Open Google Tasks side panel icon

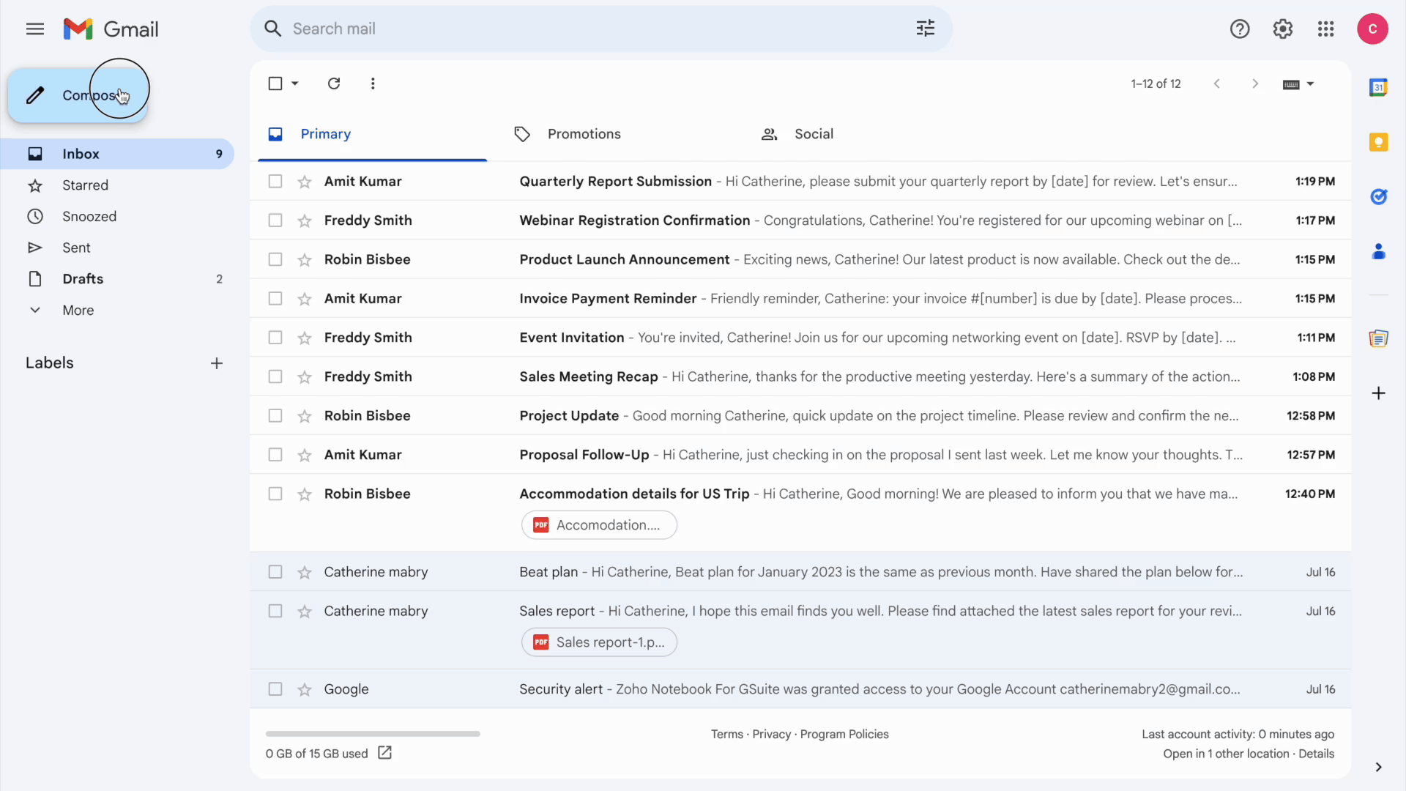point(1378,196)
